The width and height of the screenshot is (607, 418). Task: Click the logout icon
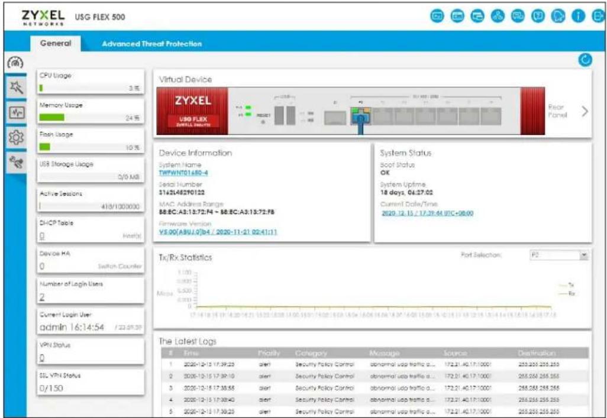click(598, 16)
